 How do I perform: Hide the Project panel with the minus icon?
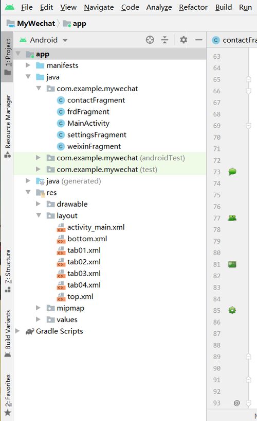pos(198,40)
